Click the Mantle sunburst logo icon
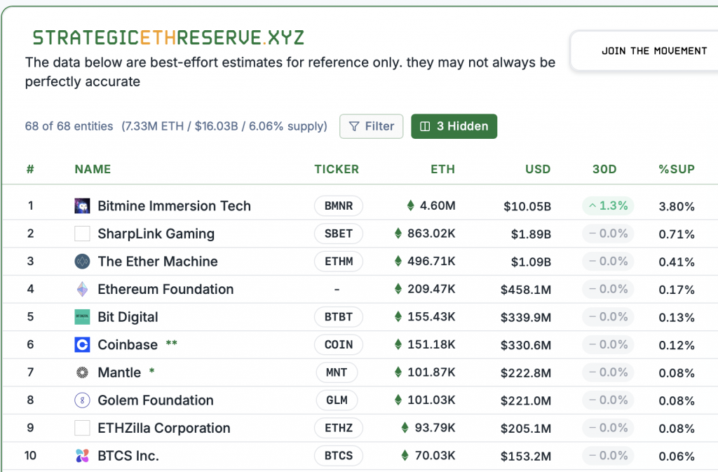Viewport: 718px width, 472px height. click(82, 372)
